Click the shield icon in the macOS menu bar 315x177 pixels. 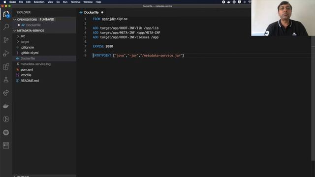click(x=239, y=2)
